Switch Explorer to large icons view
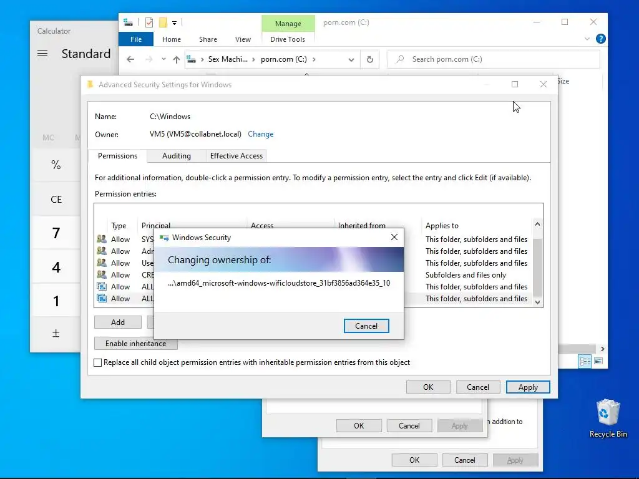Viewport: 639px width, 479px height. [x=598, y=361]
